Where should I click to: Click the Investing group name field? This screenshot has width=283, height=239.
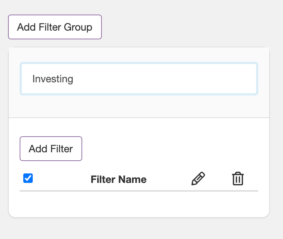coord(139,79)
